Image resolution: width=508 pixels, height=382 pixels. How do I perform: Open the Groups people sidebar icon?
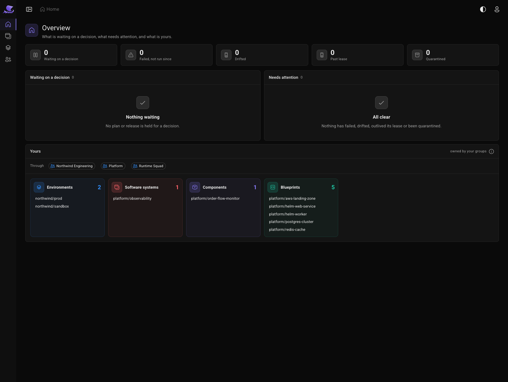point(8,60)
